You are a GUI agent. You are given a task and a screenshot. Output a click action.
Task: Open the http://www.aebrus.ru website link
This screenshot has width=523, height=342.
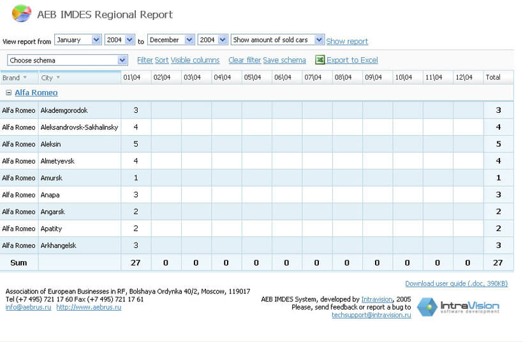(x=89, y=307)
